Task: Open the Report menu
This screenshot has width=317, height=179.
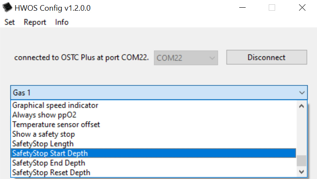Action: coord(35,22)
